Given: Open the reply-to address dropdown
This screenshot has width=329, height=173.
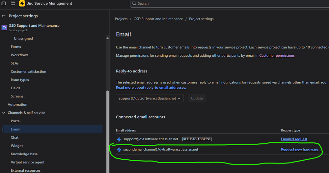Looking at the screenshot, I should tap(150, 98).
